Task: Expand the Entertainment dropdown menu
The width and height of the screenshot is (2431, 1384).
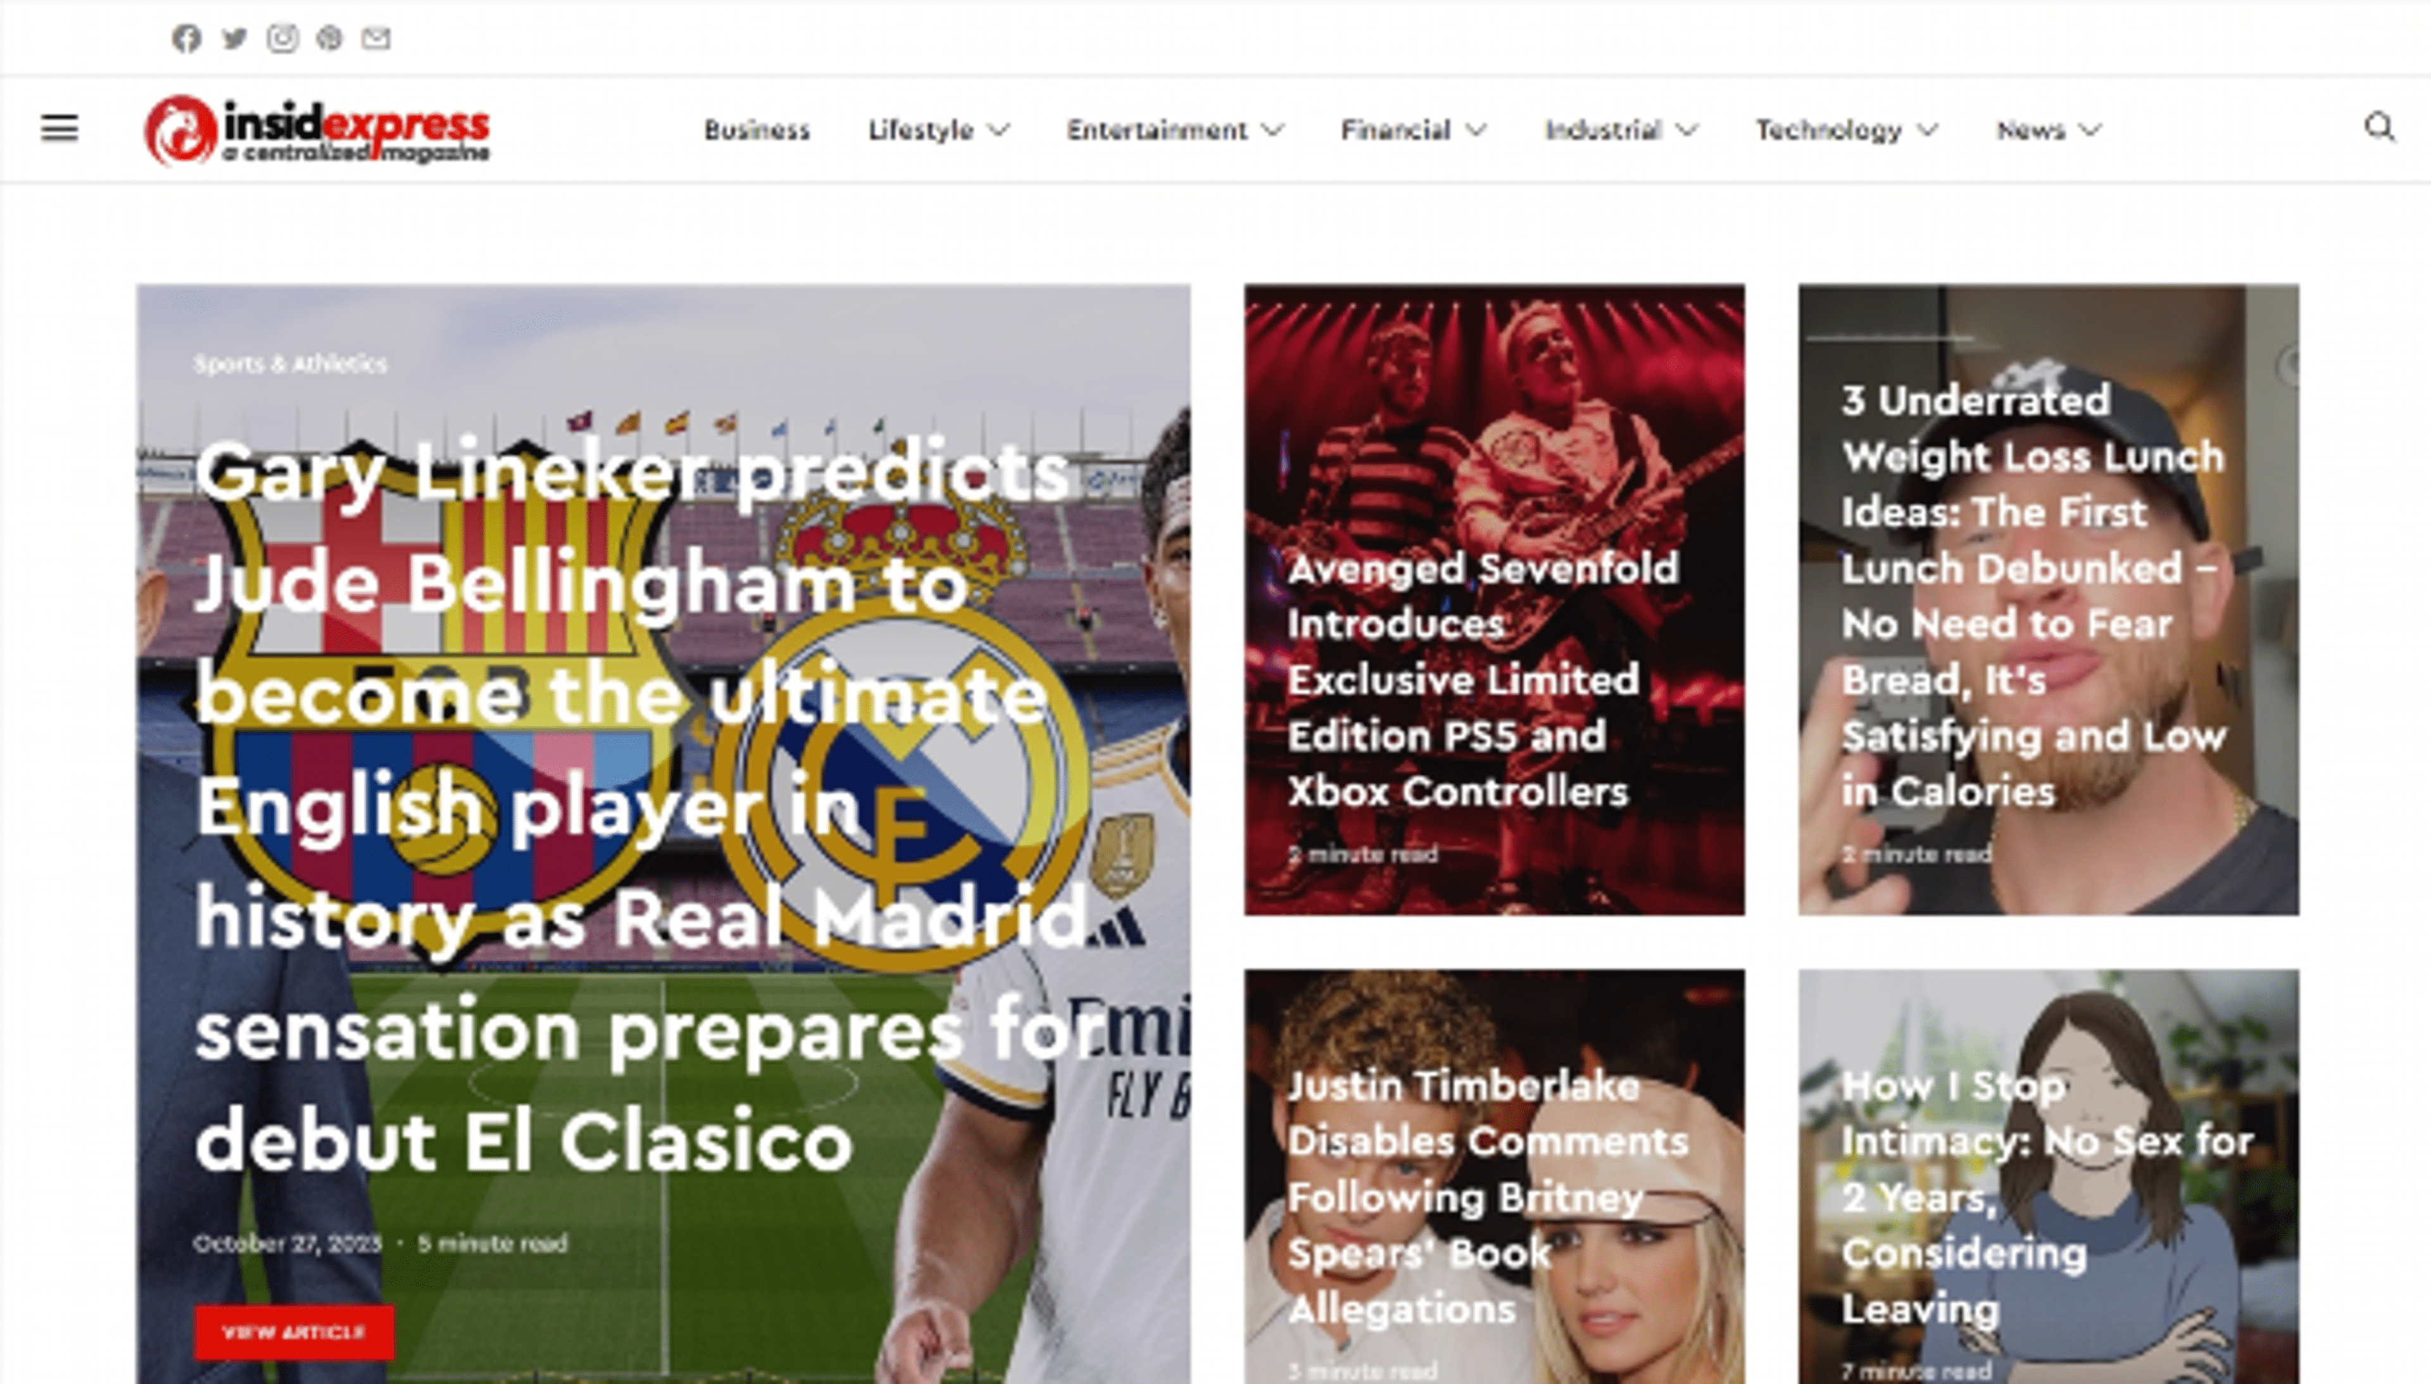Action: pyautogui.click(x=1174, y=129)
